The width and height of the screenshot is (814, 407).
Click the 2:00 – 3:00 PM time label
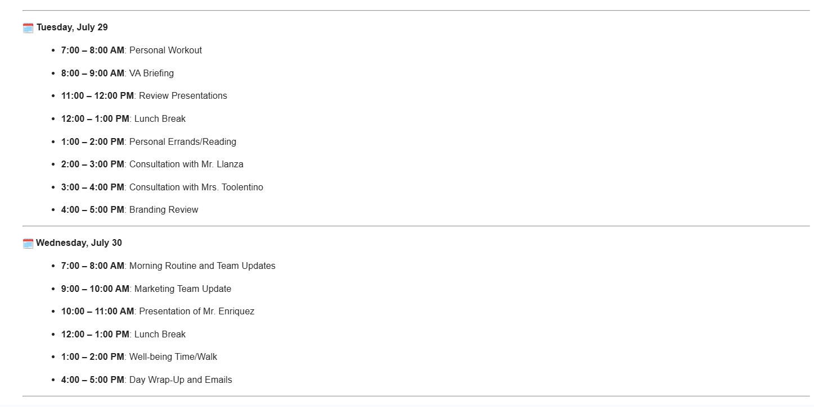pyautogui.click(x=93, y=164)
